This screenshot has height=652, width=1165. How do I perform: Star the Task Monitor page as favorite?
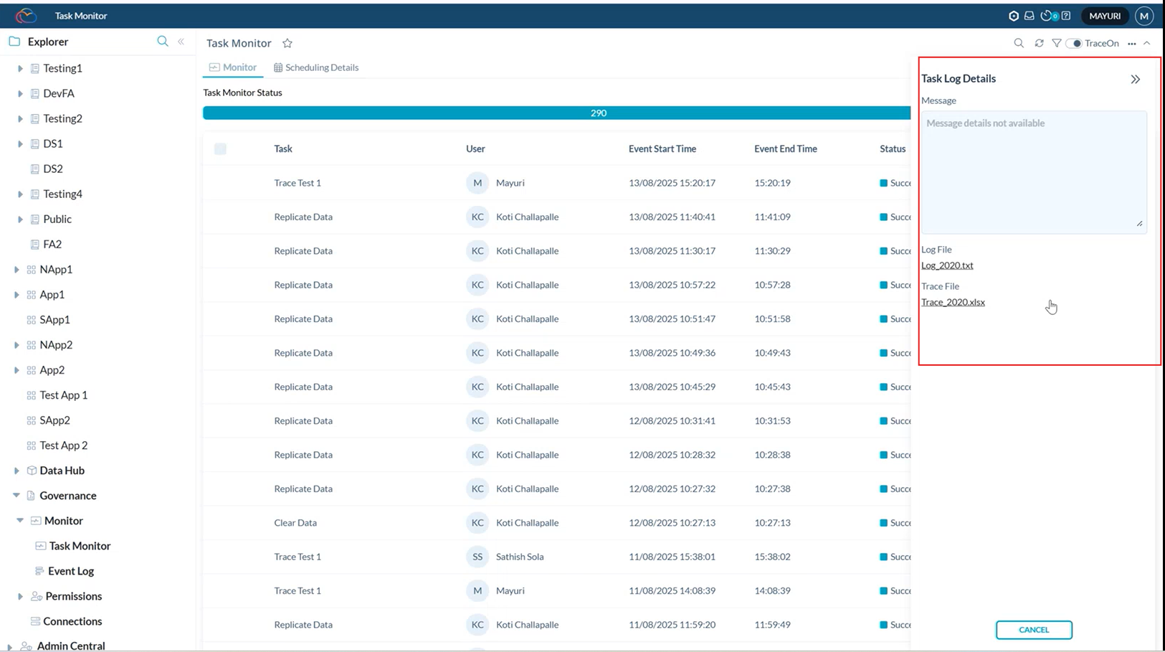(287, 43)
